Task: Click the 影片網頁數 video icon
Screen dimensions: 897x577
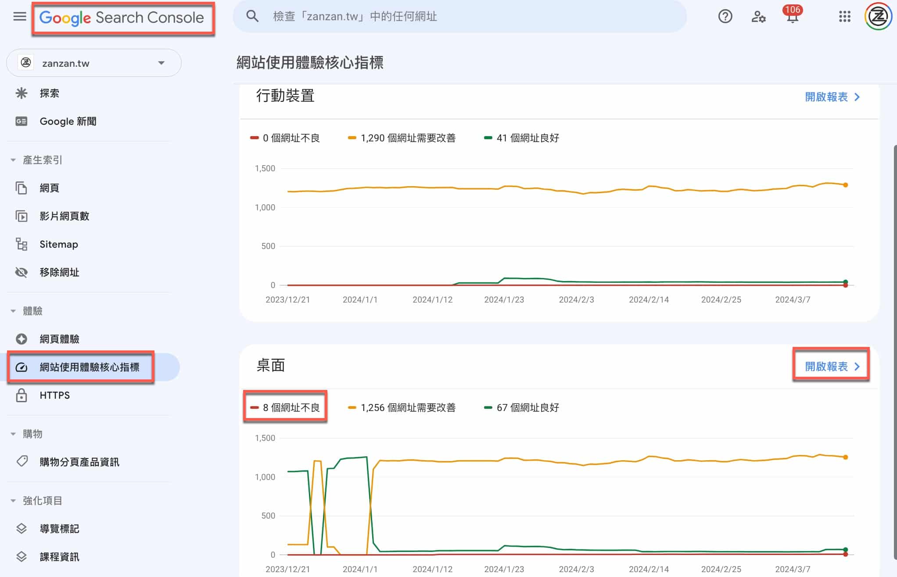Action: 22,216
